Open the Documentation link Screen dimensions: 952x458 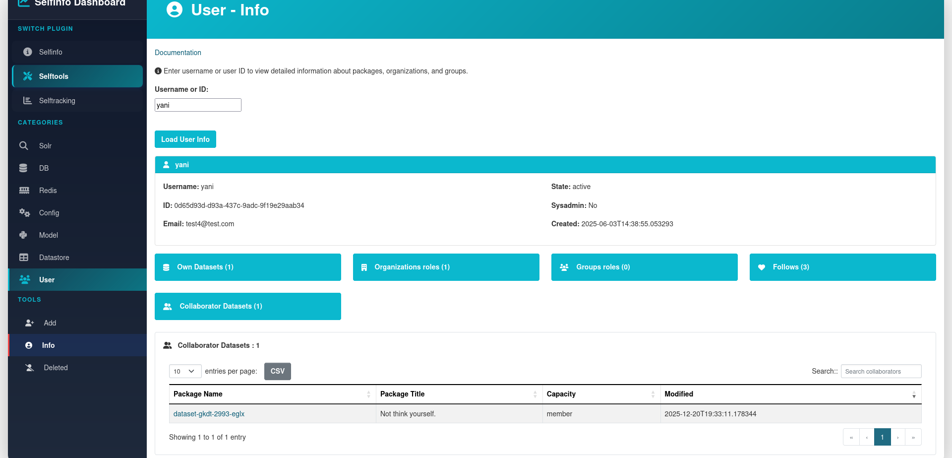click(178, 53)
